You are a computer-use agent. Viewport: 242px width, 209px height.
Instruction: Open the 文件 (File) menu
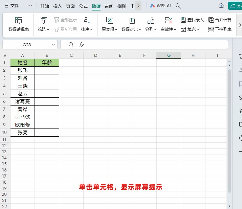[x=12, y=6]
